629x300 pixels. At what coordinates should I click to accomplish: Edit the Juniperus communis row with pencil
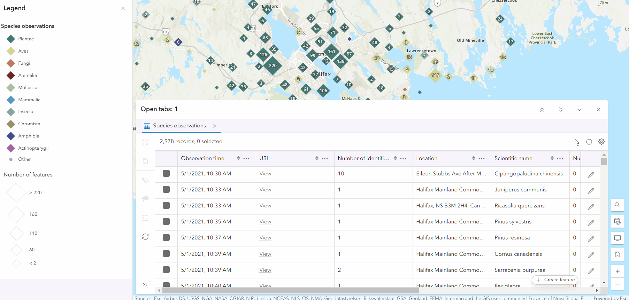click(x=591, y=191)
